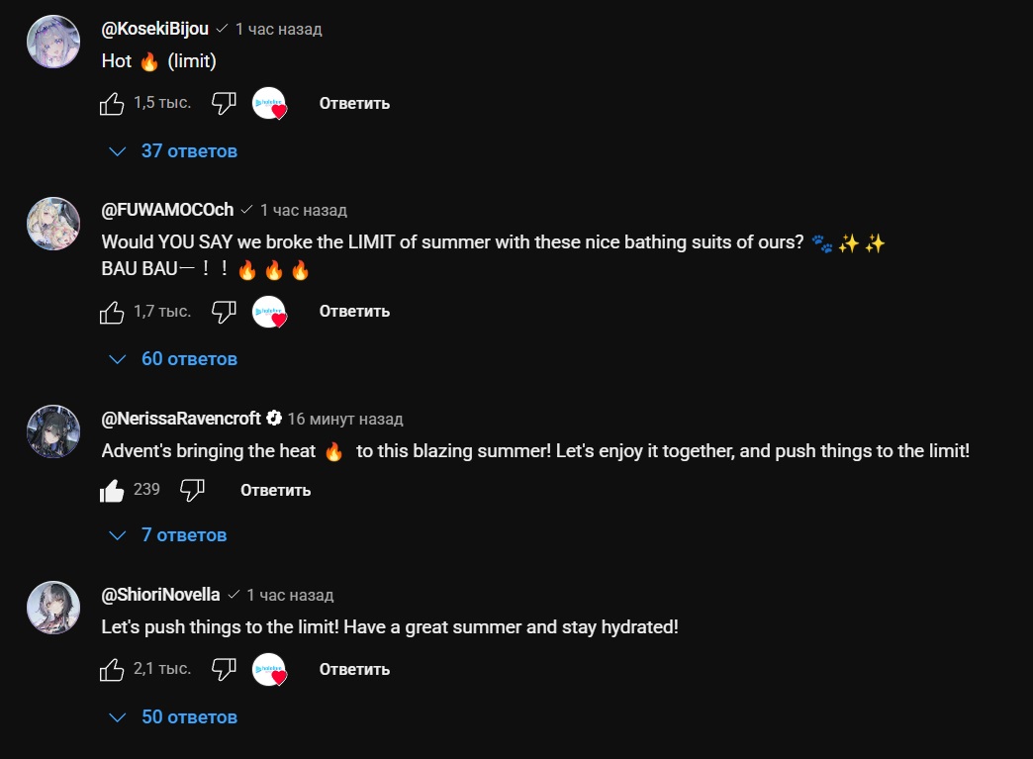Image resolution: width=1033 pixels, height=759 pixels.
Task: Expand 50 replies under ShioriNovella
Action: (x=174, y=717)
